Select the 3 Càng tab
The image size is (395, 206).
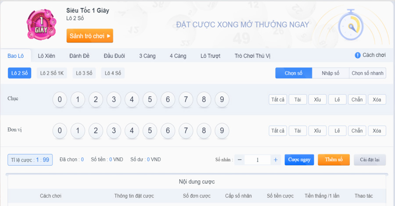coord(147,56)
